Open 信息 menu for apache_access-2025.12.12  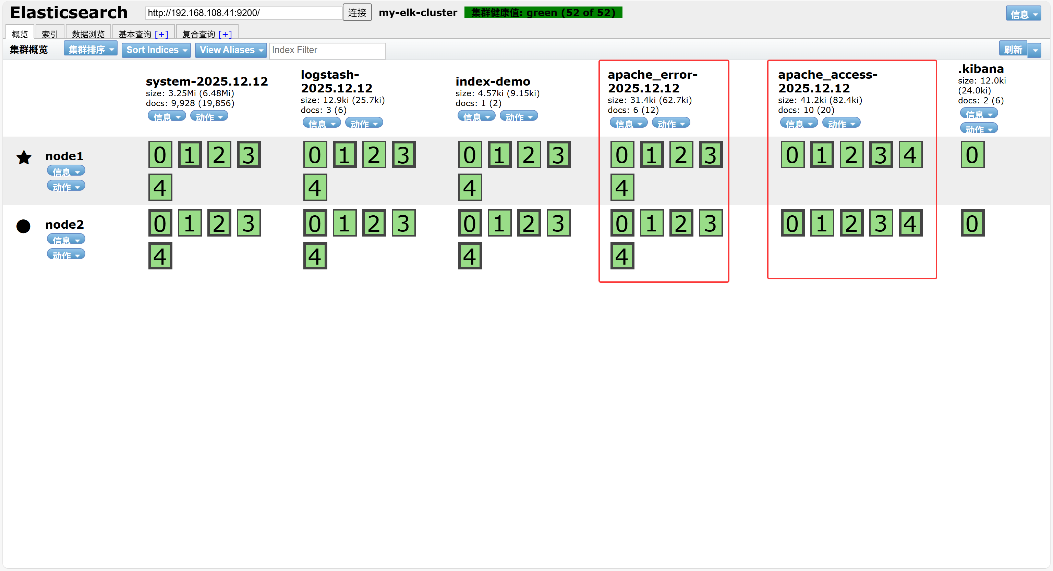point(799,123)
